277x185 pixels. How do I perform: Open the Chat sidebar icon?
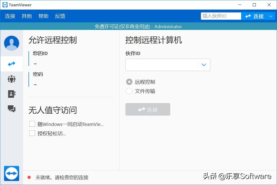pos(11,109)
